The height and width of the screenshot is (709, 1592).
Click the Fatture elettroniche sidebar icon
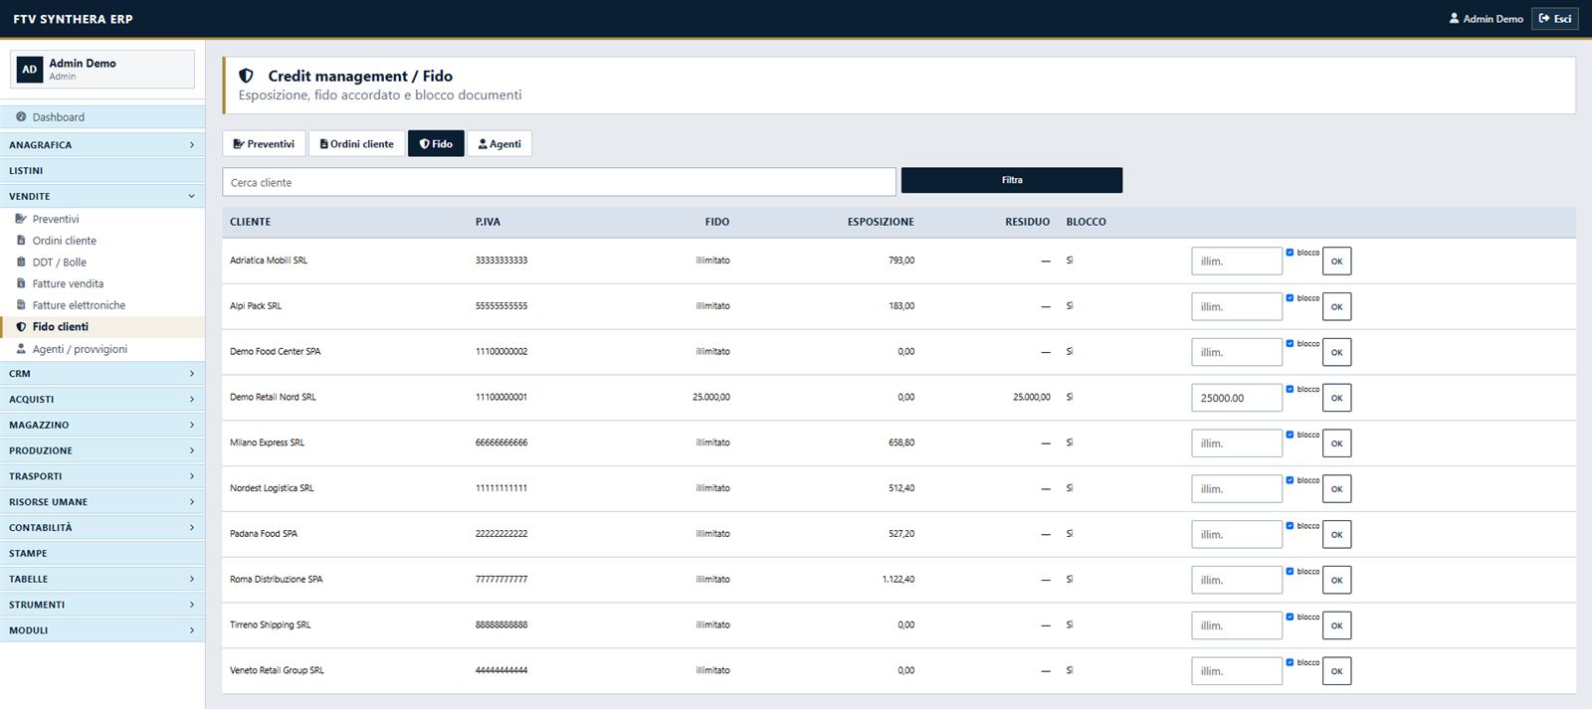(21, 305)
